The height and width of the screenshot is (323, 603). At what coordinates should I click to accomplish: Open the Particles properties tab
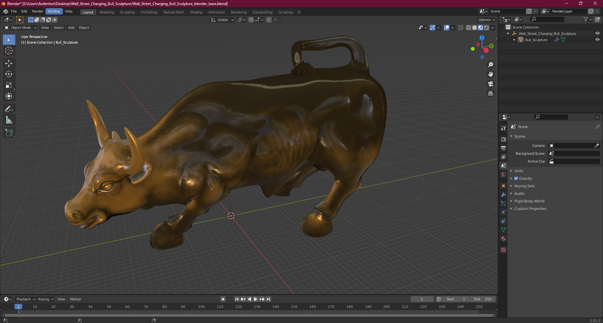pos(503,203)
